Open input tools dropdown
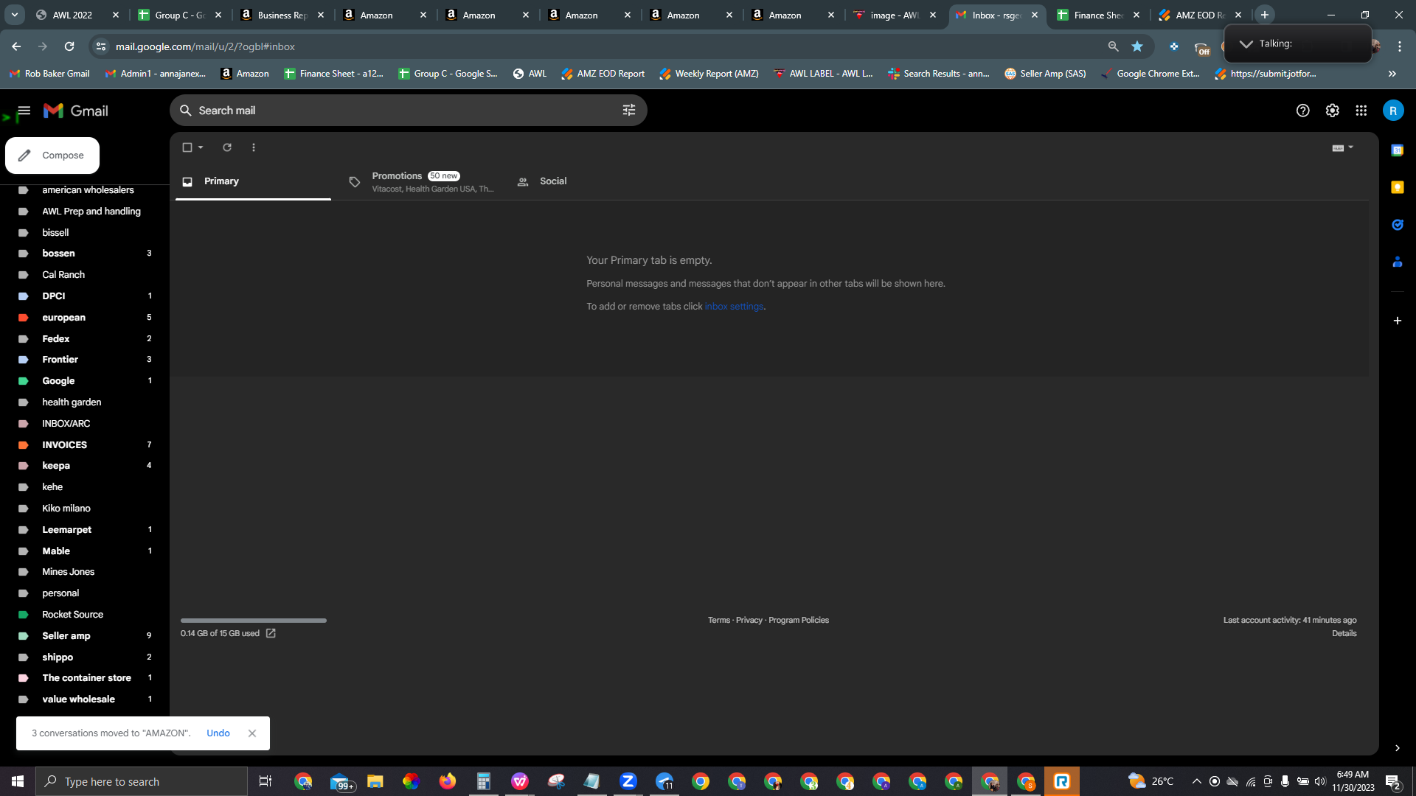This screenshot has height=796, width=1416. (x=1342, y=147)
